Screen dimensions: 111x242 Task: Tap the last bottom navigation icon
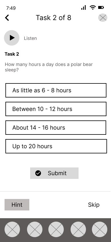(100, 229)
